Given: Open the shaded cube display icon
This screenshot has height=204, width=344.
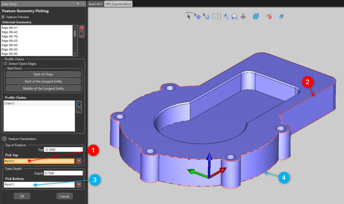Looking at the screenshot, I should tap(256, 16).
